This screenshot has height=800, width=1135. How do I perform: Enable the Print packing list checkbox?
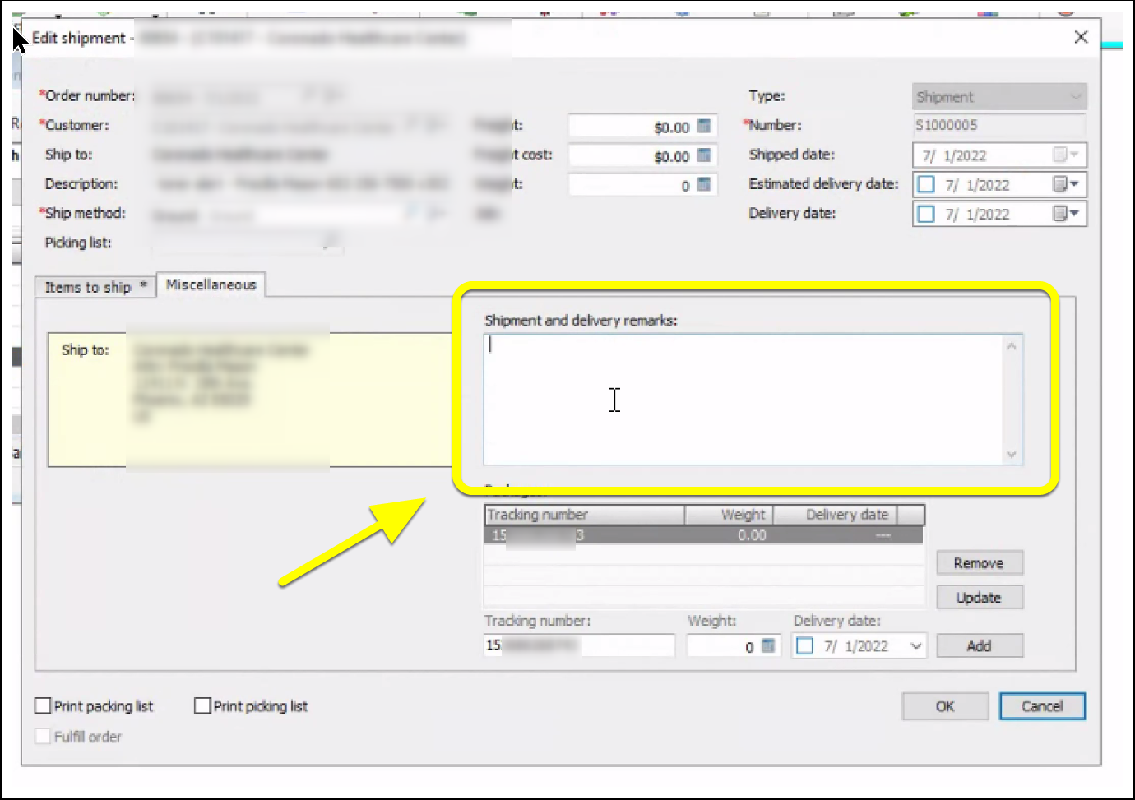click(x=42, y=705)
